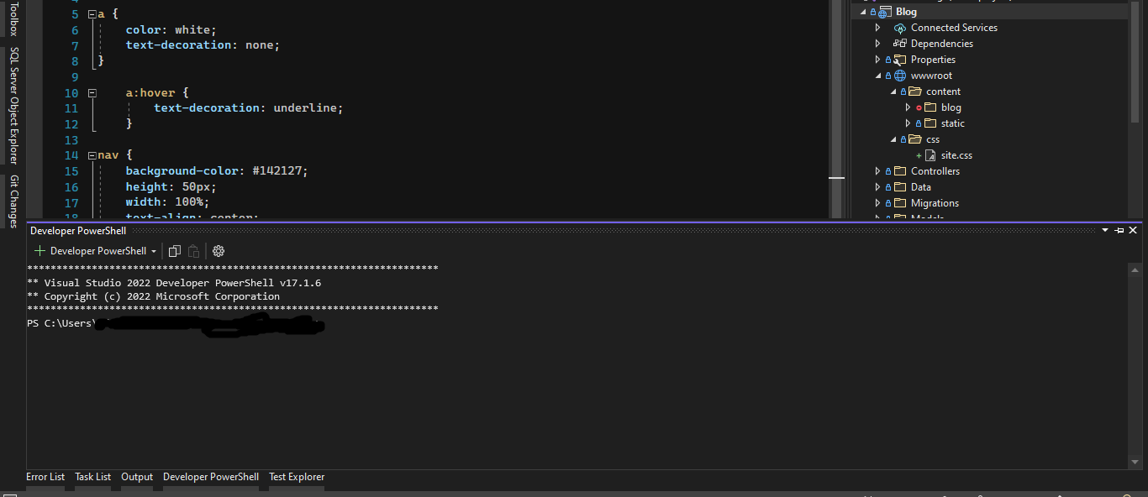
Task: Switch to the Test Explorer tab
Action: (x=297, y=477)
